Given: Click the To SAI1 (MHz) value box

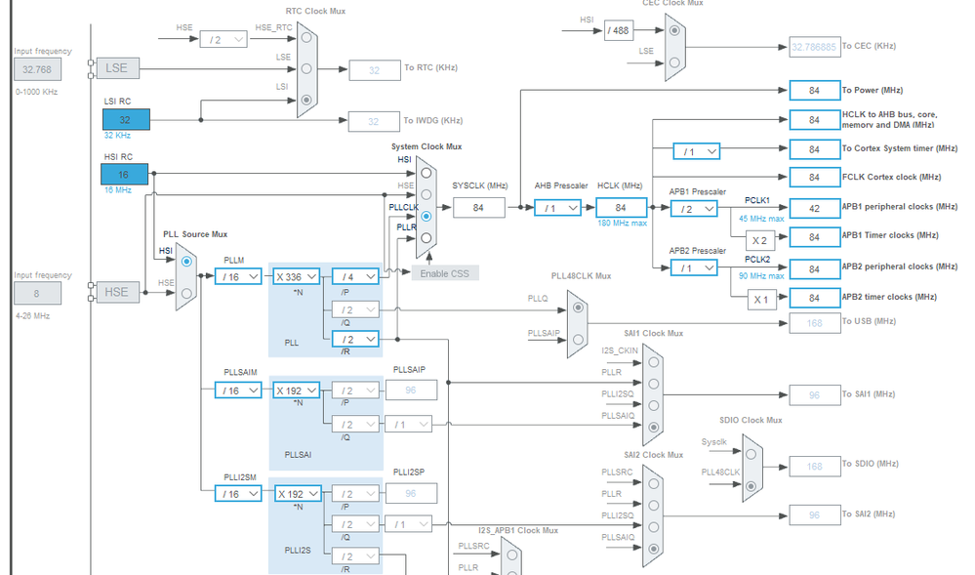Looking at the screenshot, I should (x=815, y=395).
